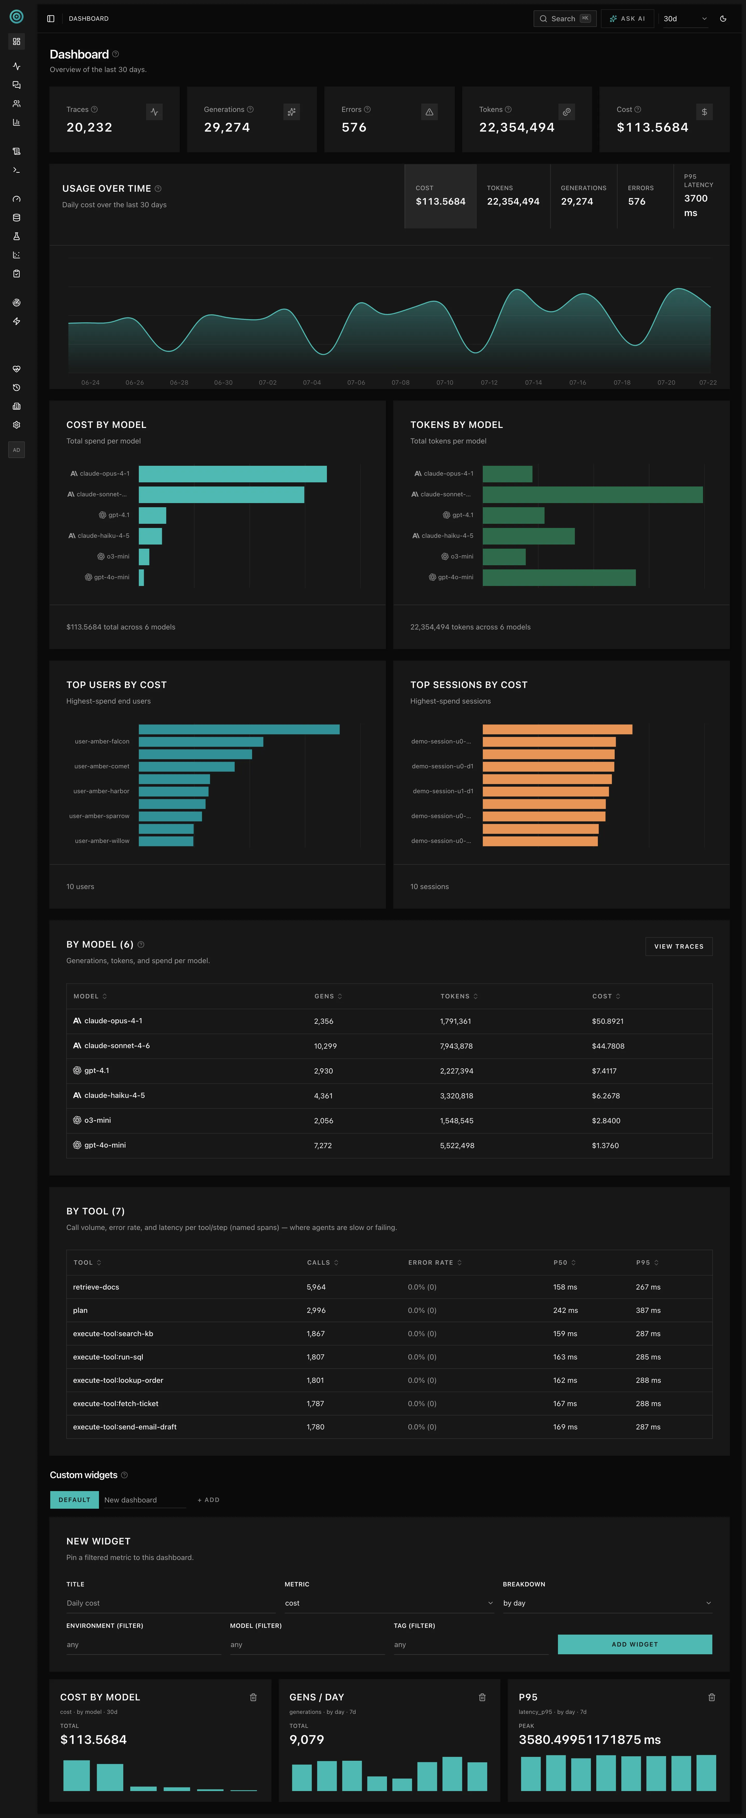This screenshot has width=746, height=1818.
Task: Open the scatter plot icon in sidebar
Action: tap(16, 255)
